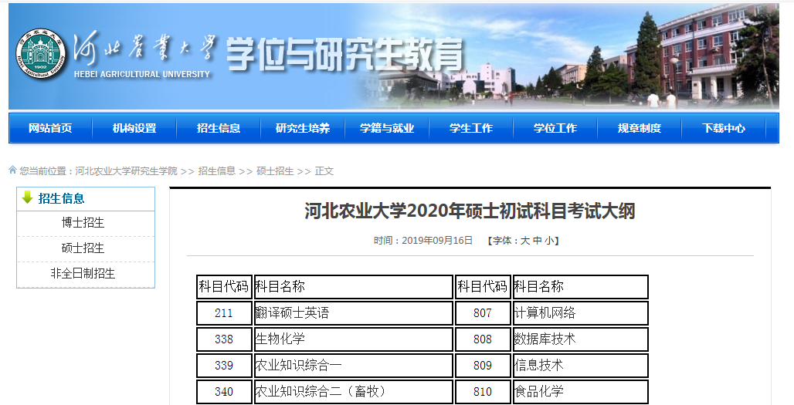The width and height of the screenshot is (794, 405).
Task: Click the 博士招生 sidebar link
Action: (83, 223)
